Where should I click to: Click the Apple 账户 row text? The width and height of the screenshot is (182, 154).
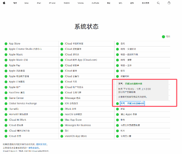[15, 87]
